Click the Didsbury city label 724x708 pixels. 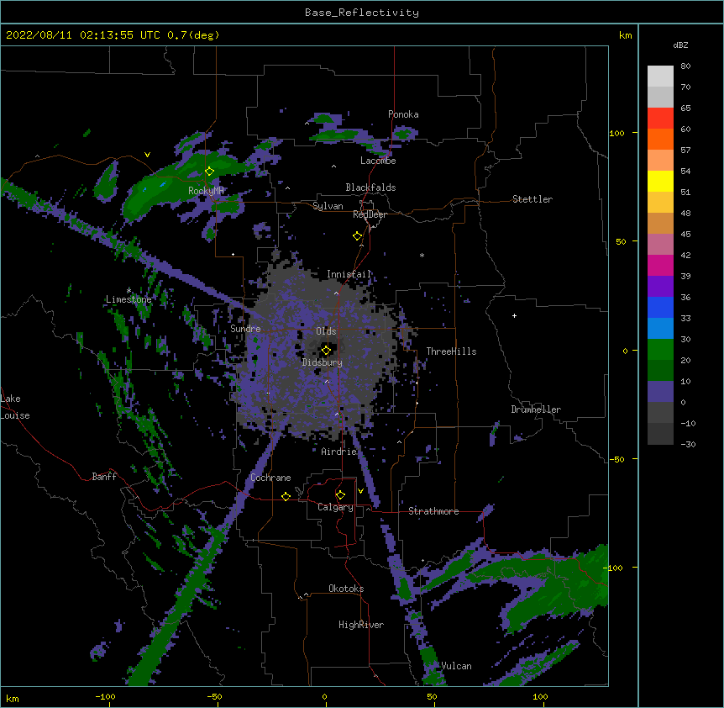323,362
